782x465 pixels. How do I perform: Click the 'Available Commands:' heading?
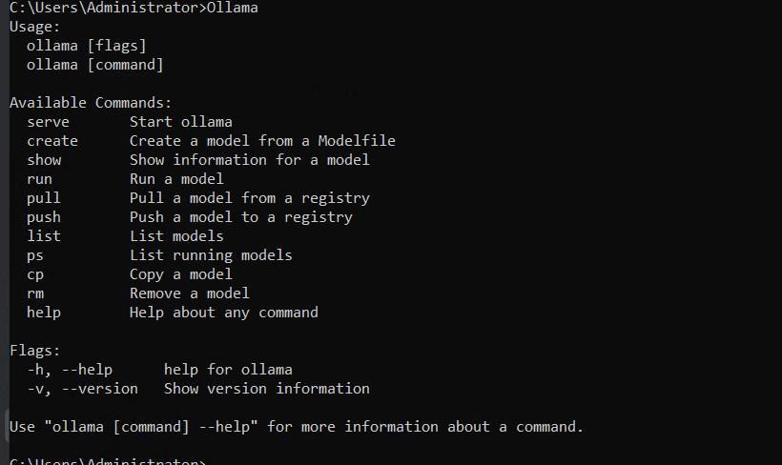tap(91, 103)
